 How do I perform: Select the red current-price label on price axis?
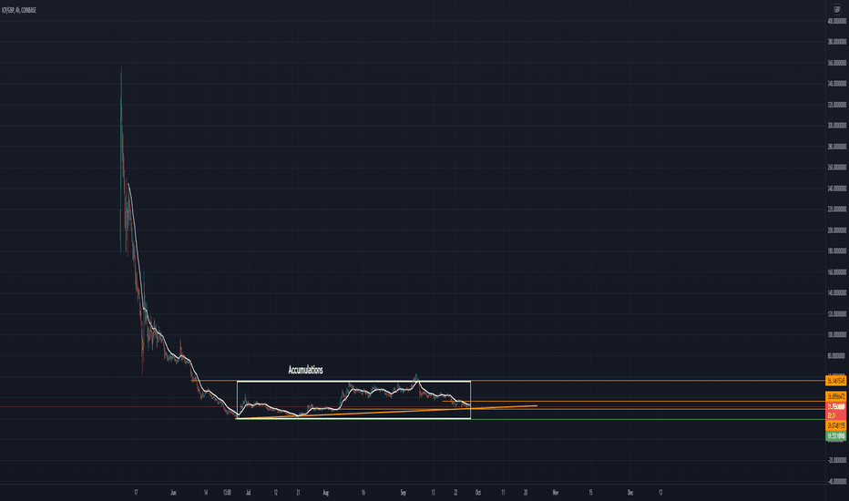[x=835, y=411]
